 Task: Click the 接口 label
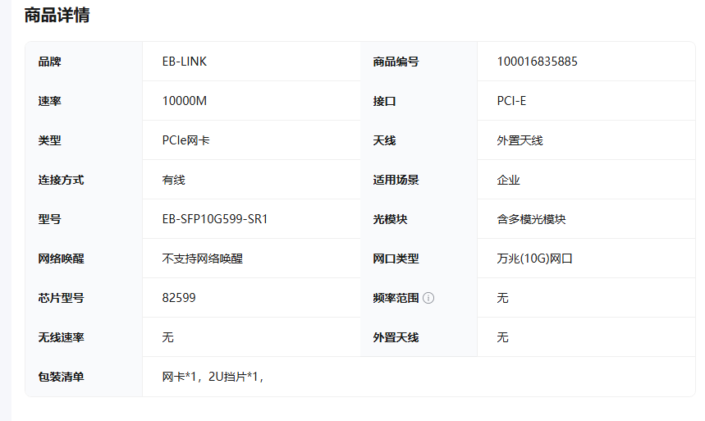(x=384, y=101)
